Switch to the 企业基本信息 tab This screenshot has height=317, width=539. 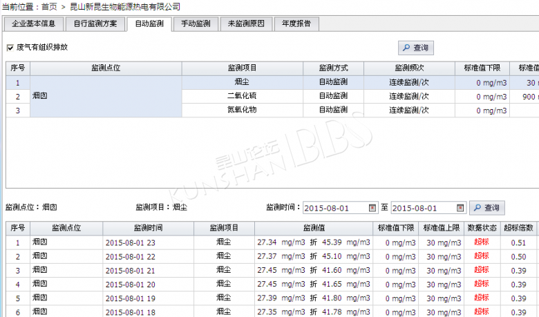pos(34,23)
